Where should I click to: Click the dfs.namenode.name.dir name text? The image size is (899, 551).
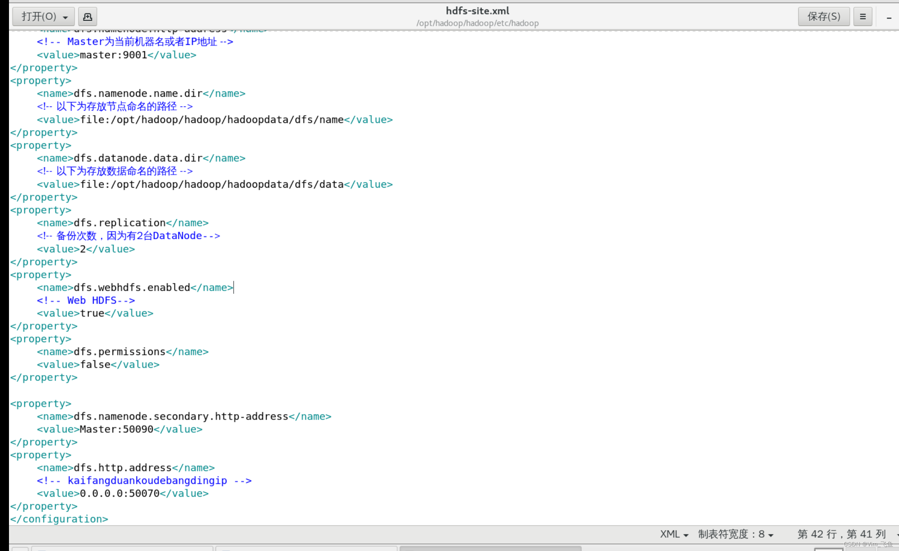point(138,94)
